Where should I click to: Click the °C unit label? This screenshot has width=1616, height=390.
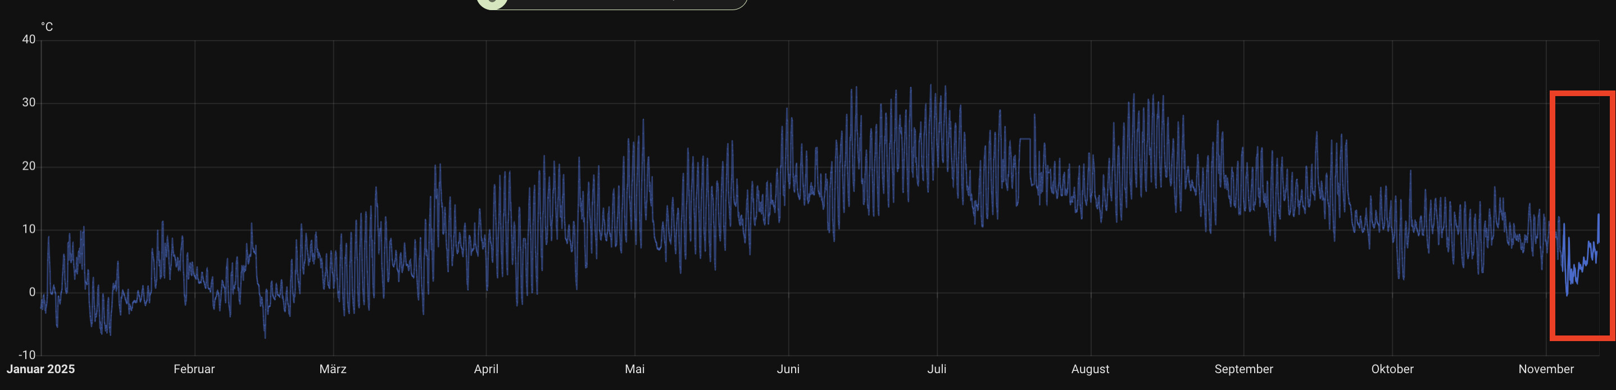[x=47, y=27]
